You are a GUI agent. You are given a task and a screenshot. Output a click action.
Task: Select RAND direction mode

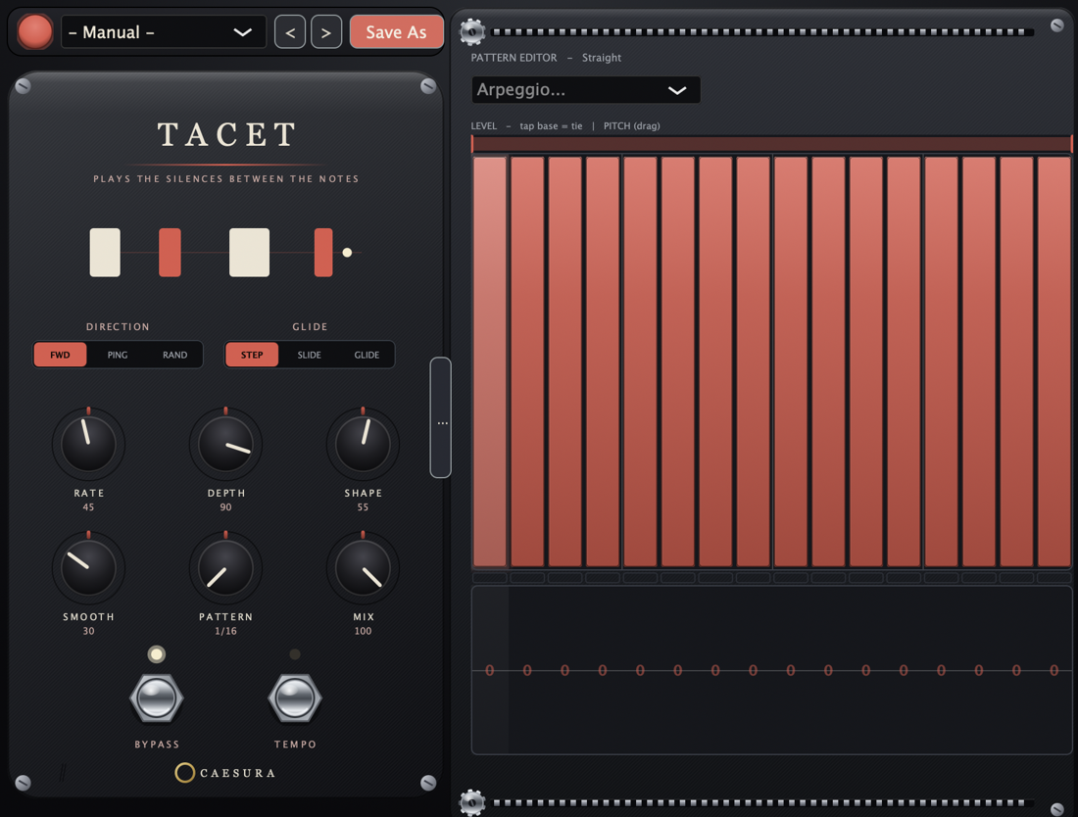point(174,355)
